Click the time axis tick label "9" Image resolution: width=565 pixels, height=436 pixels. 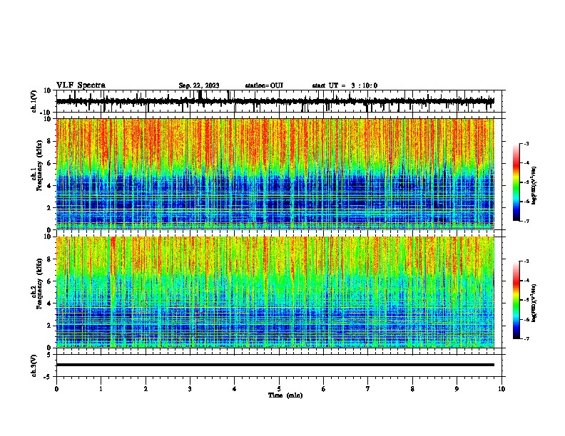pyautogui.click(x=457, y=389)
